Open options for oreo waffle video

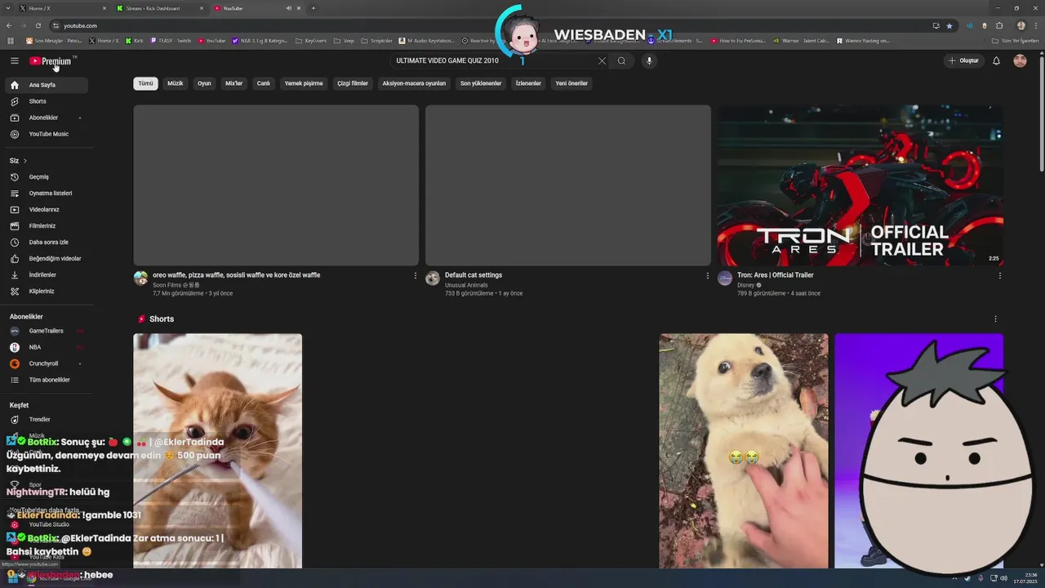click(415, 276)
